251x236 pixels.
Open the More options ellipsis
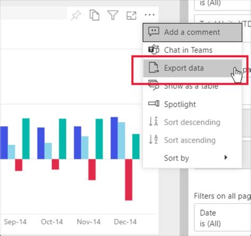(x=150, y=15)
